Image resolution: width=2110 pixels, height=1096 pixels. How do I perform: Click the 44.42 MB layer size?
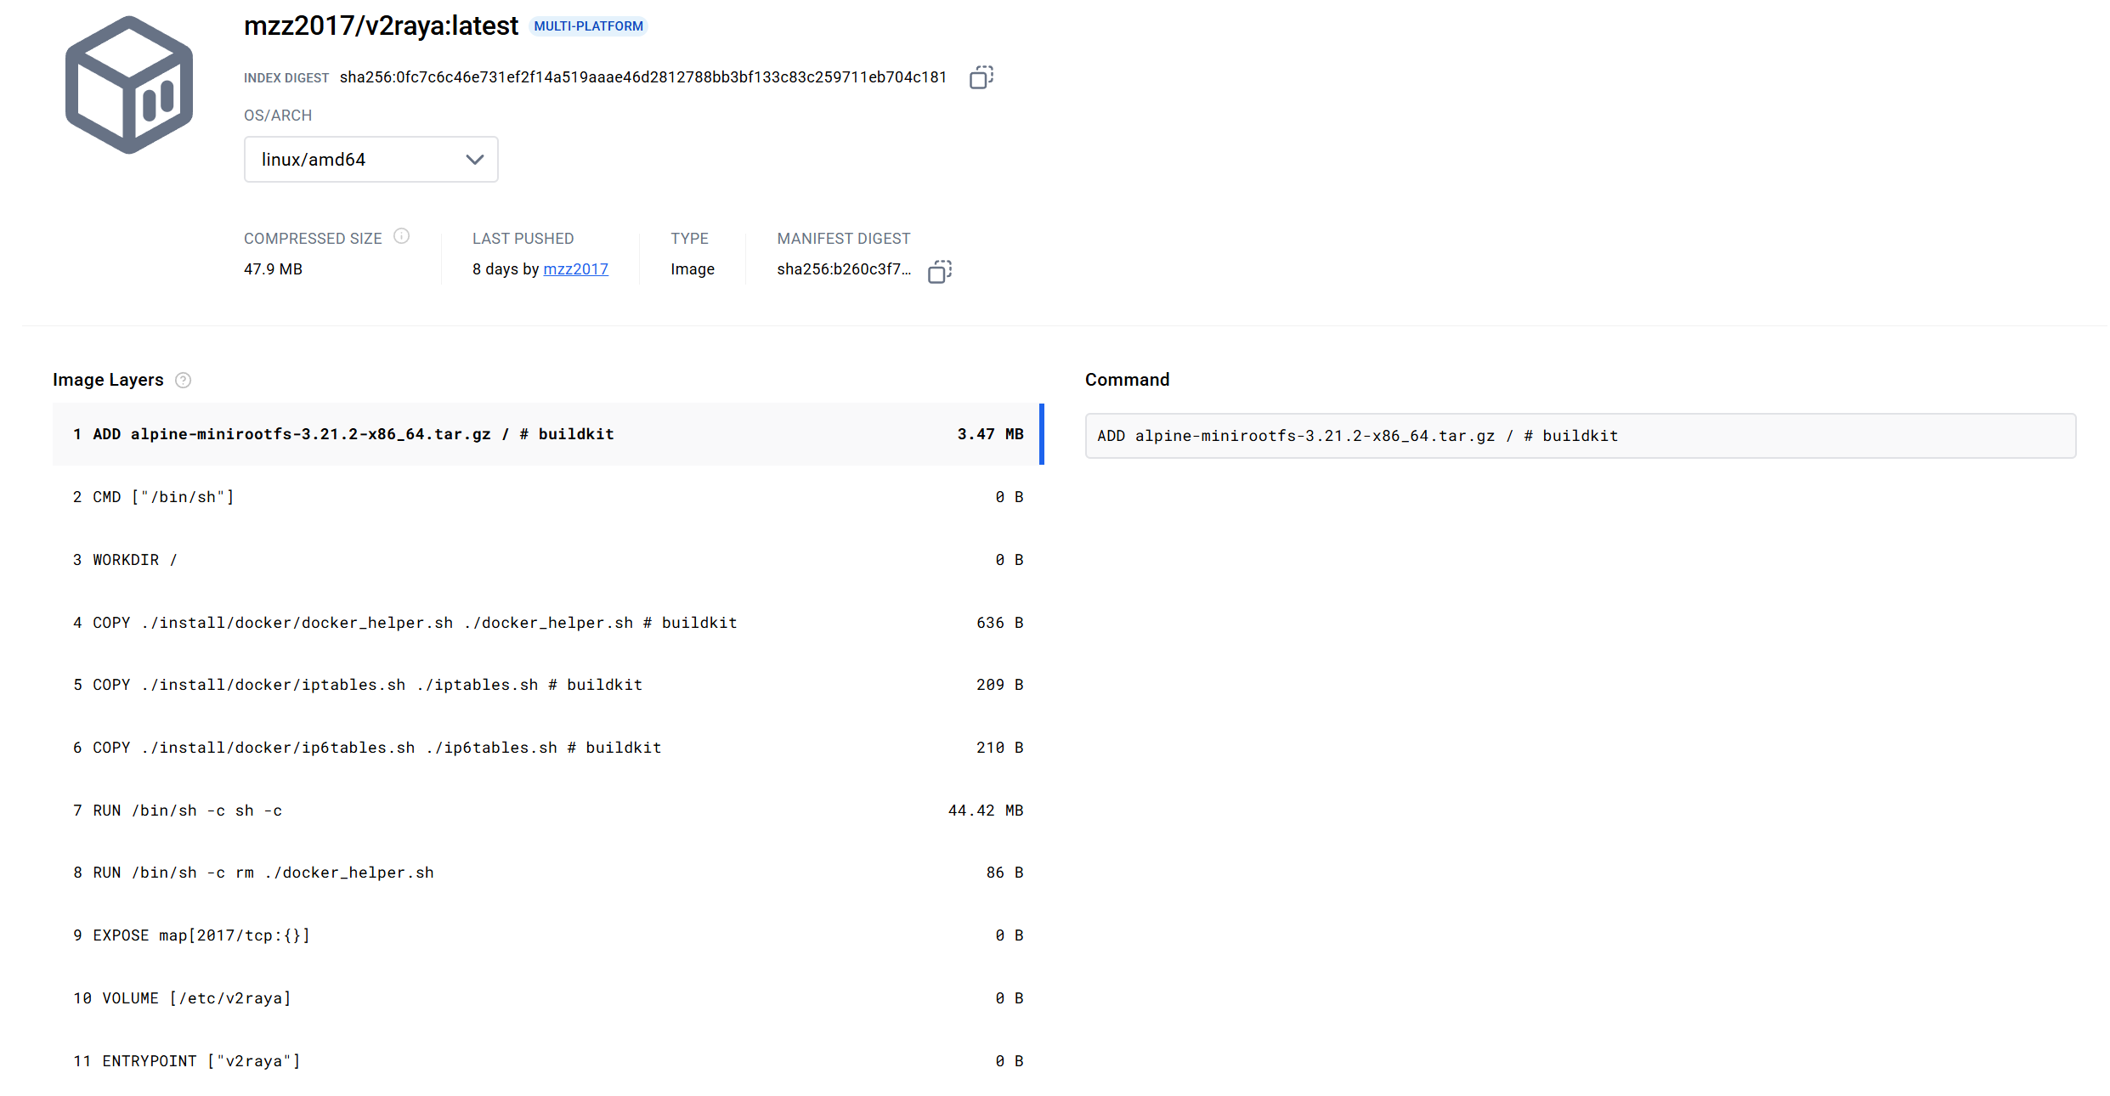coord(986,811)
